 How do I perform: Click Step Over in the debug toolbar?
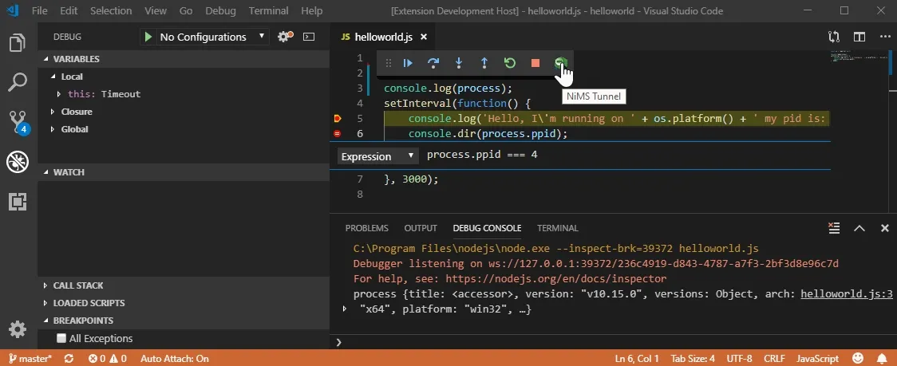pyautogui.click(x=433, y=63)
